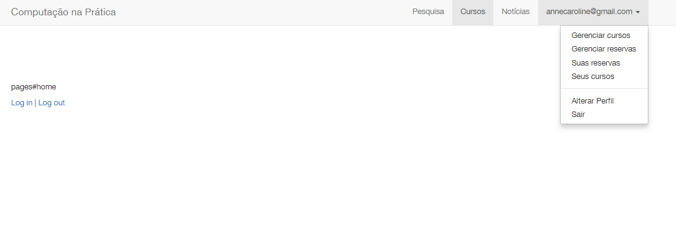Image resolution: width=676 pixels, height=248 pixels.
Task: Click empty navbar space left of Pesquisa
Action: coord(259,12)
